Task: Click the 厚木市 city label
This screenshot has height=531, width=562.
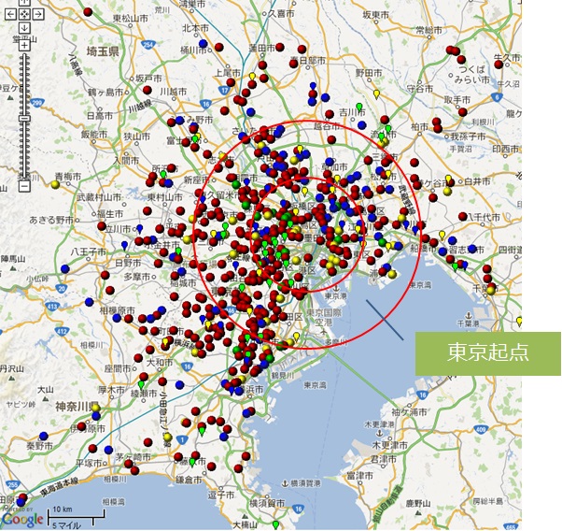Action: pos(111,390)
